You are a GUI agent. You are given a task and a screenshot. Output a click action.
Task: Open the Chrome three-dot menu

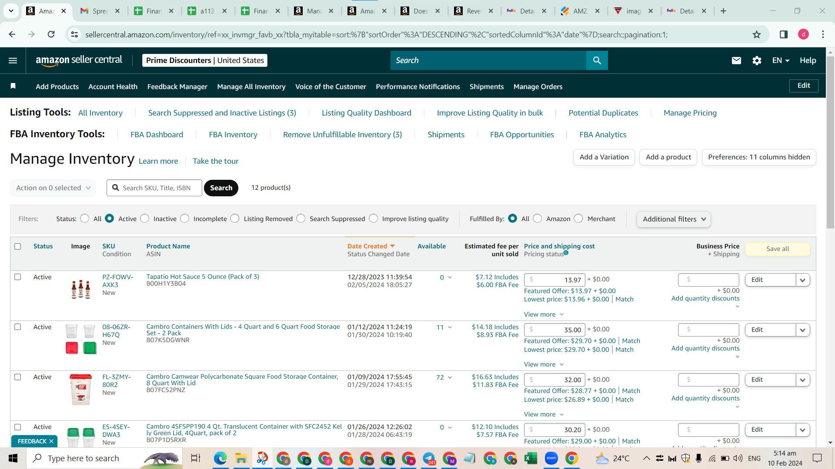[823, 34]
